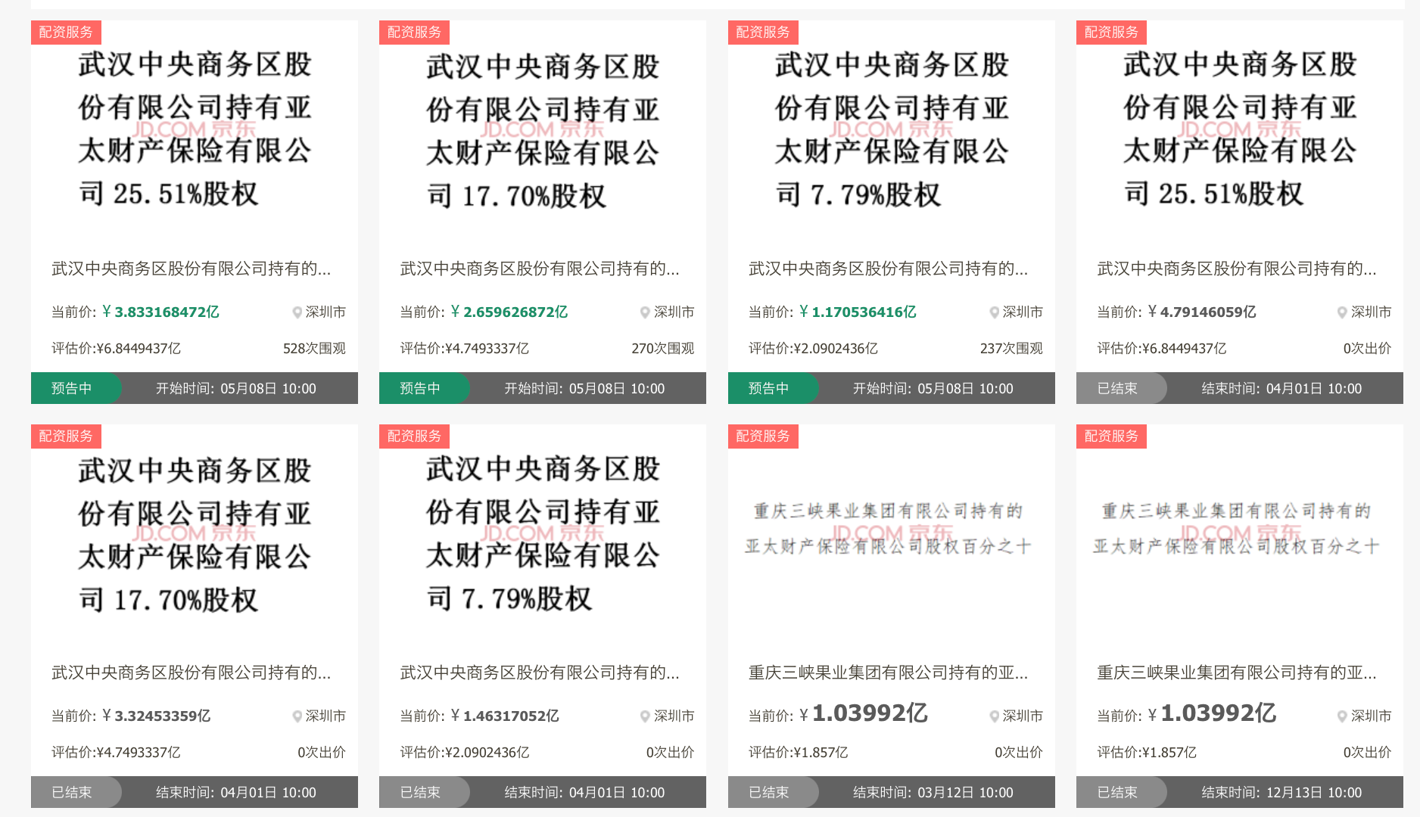Viewport: 1420px width, 817px height.
Task: Open the 7.79% equity thumbnail starting 05月08日
Action: pos(892,130)
